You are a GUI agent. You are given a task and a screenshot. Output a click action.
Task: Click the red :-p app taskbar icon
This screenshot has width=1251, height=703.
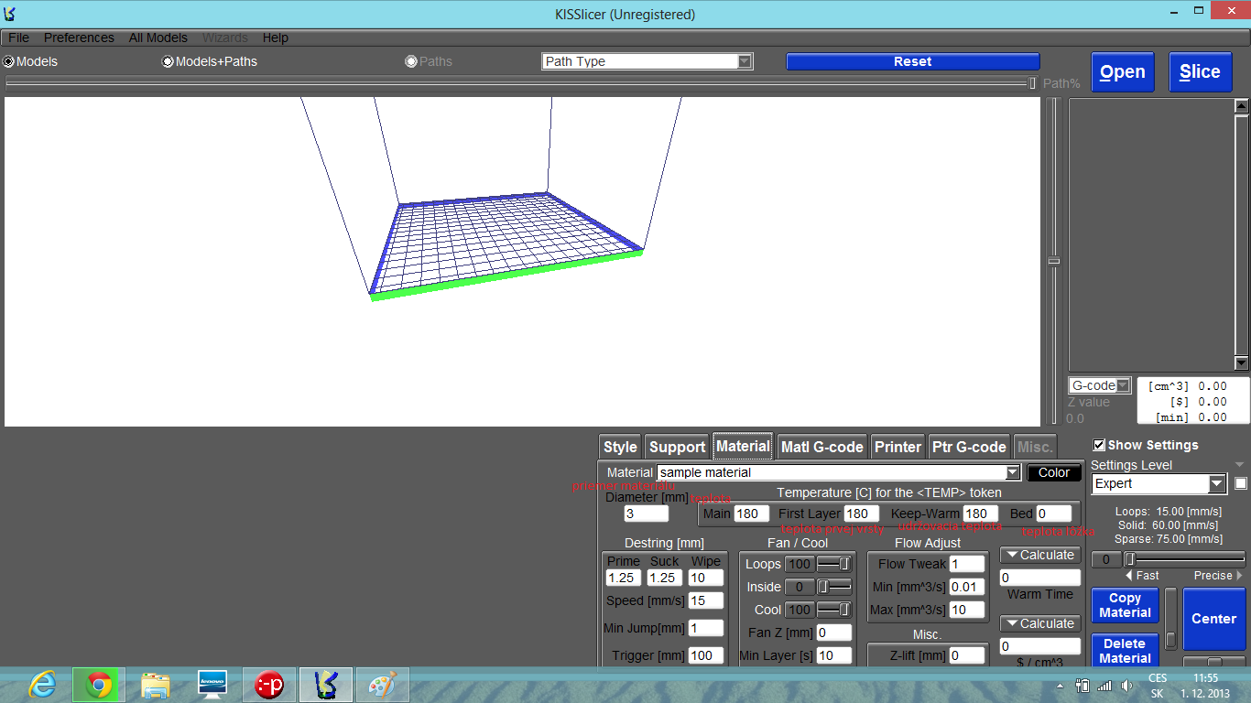[x=269, y=685]
